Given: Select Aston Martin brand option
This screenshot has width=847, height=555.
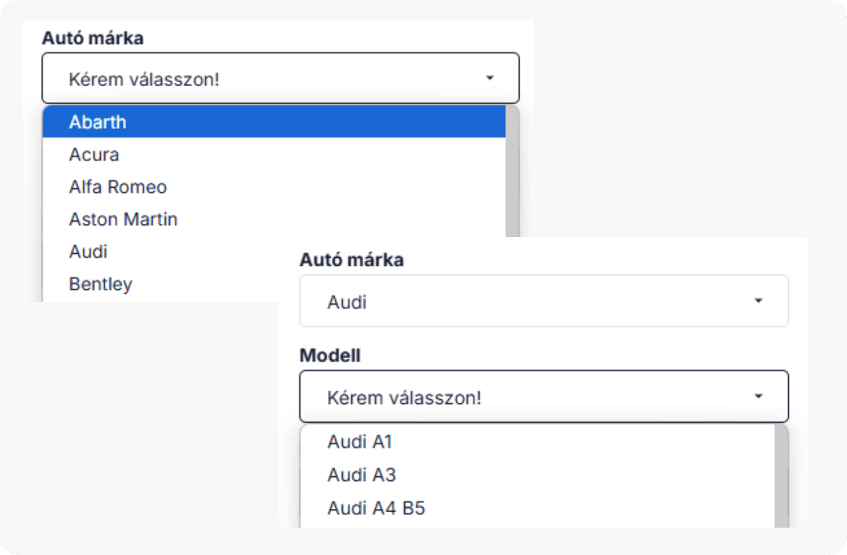Looking at the screenshot, I should click(x=123, y=219).
